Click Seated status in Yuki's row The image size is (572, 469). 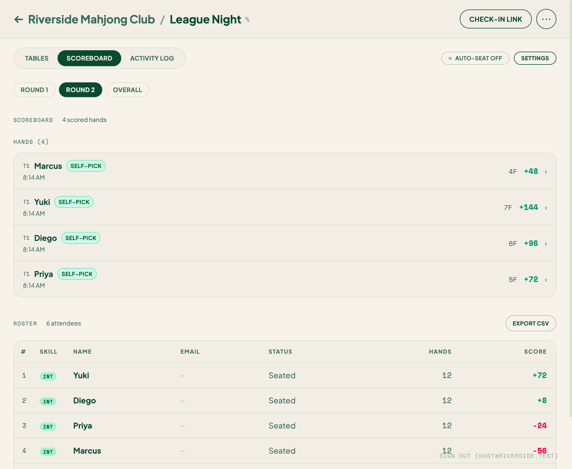click(282, 375)
